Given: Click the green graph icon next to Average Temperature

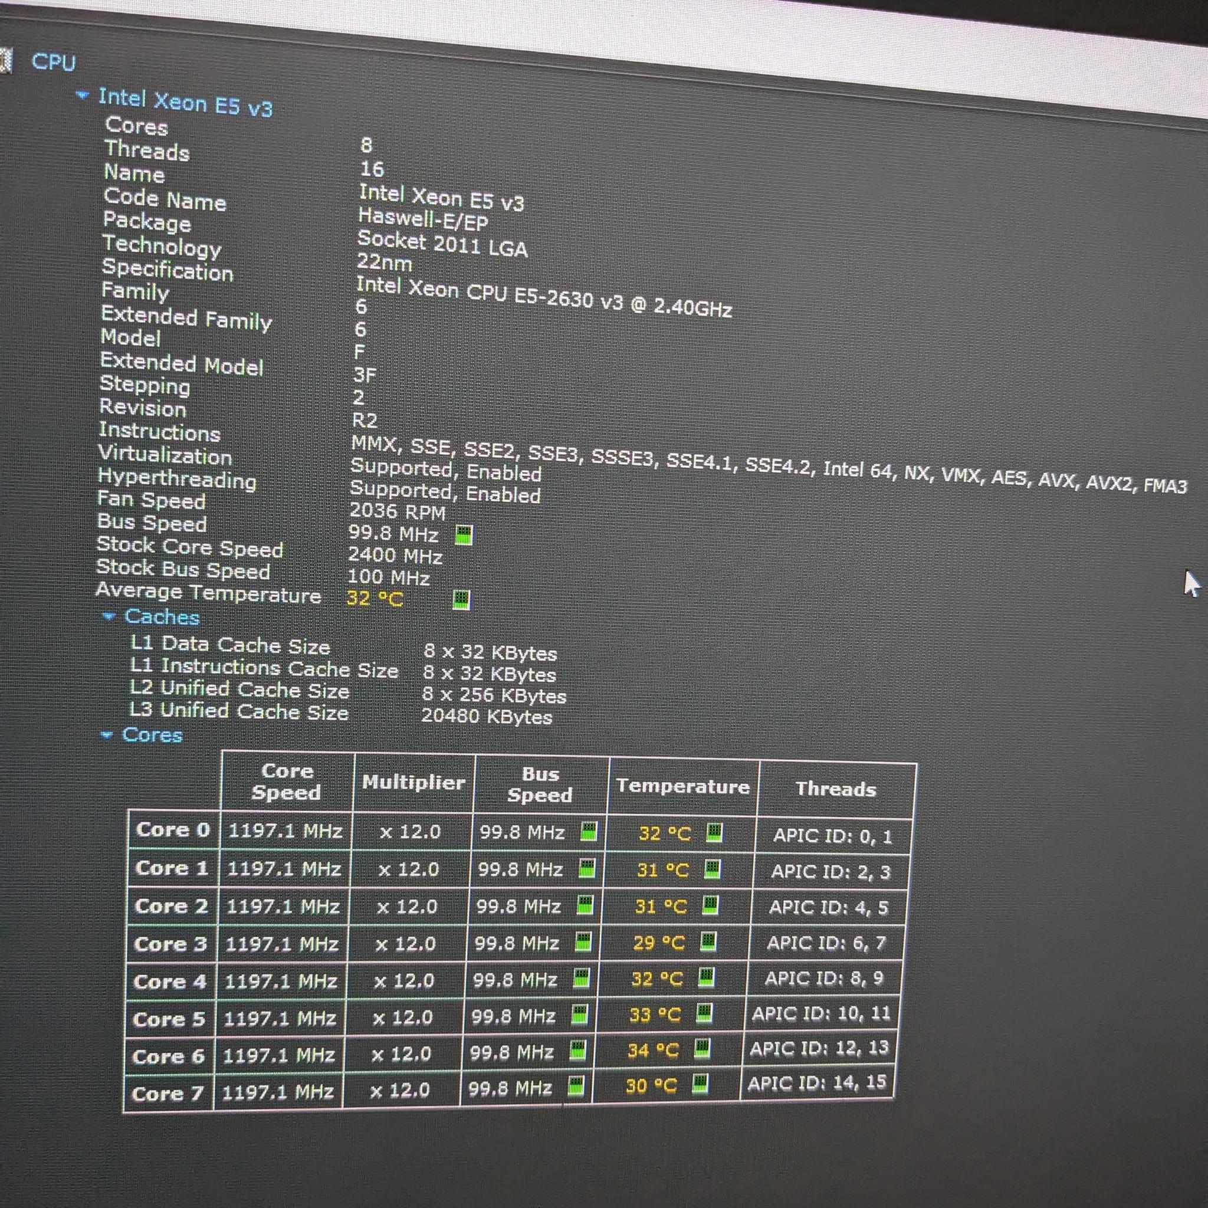Looking at the screenshot, I should coord(461,600).
